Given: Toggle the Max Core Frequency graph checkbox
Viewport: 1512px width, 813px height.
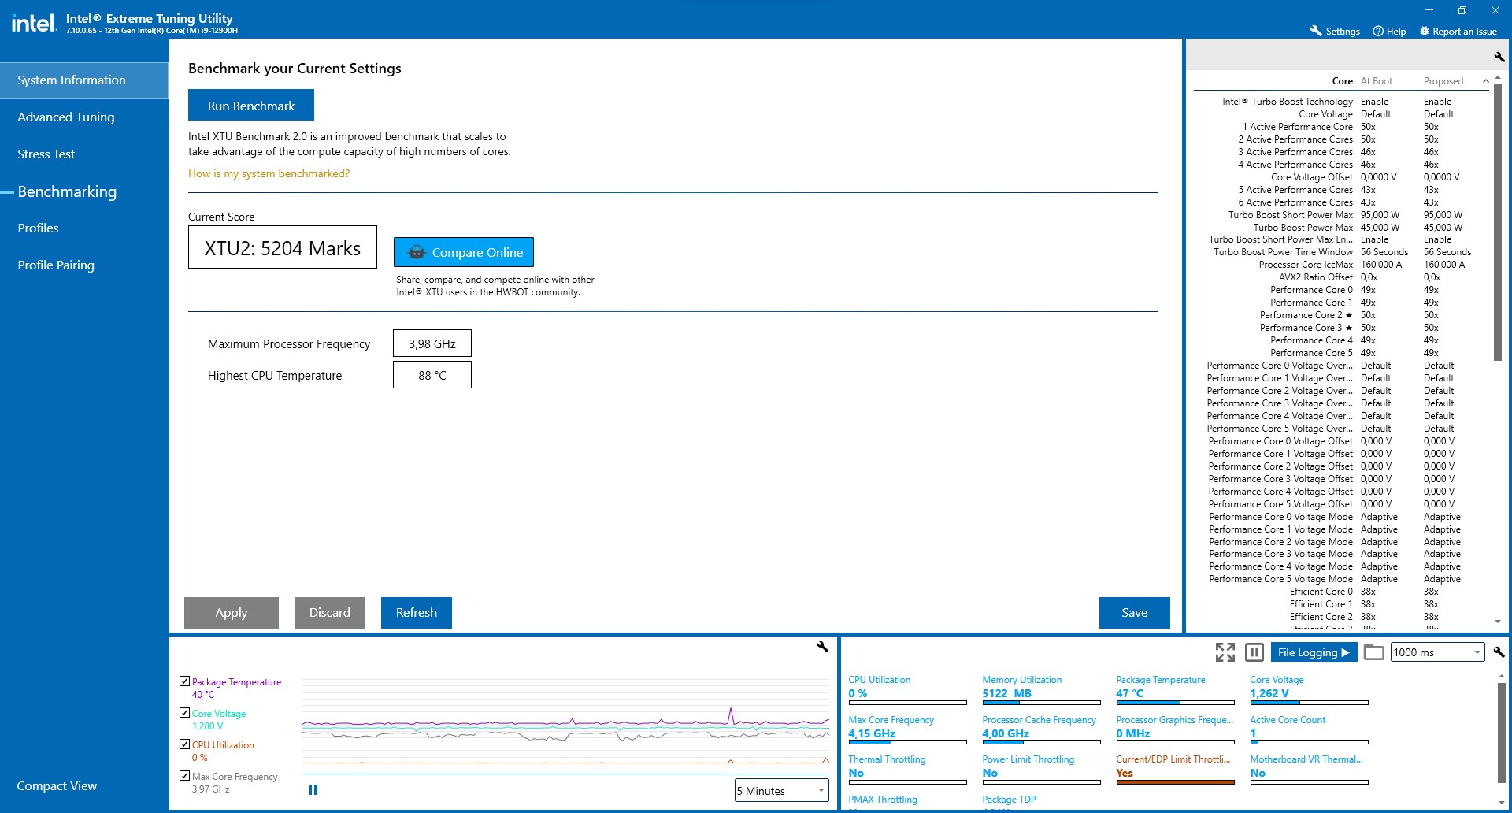Looking at the screenshot, I should point(184,776).
